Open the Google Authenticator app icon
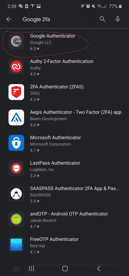 coord(16,41)
